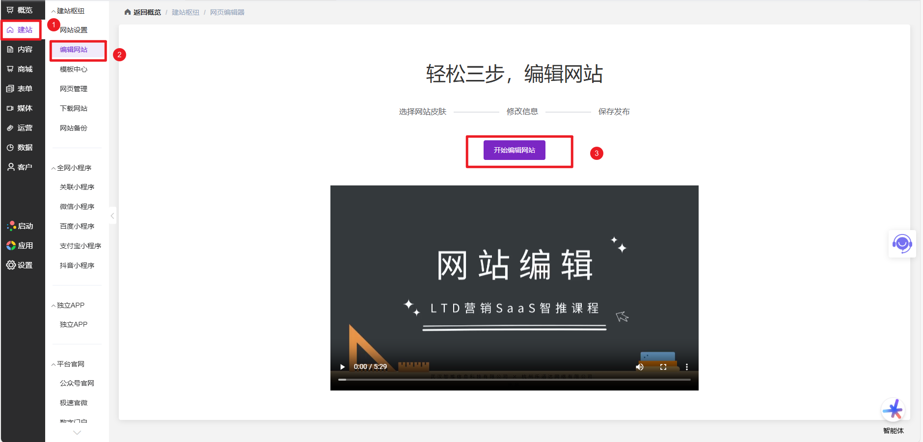Collapse the 建站枢纽 section

(54, 11)
